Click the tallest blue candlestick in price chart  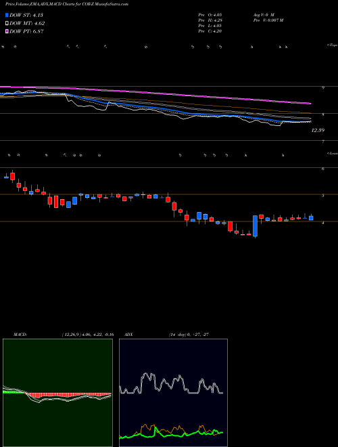pos(256,226)
